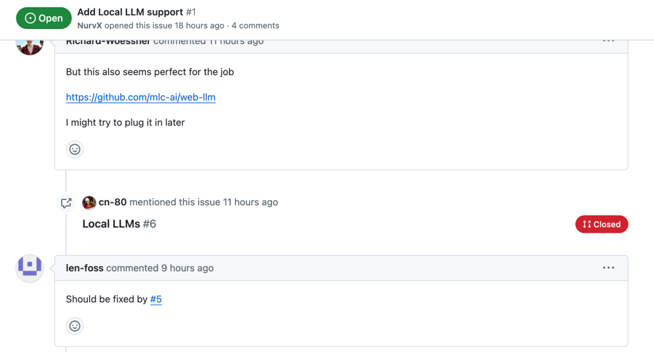The height and width of the screenshot is (352, 654).
Task: Click the red Closed status badge
Action: [x=601, y=224]
